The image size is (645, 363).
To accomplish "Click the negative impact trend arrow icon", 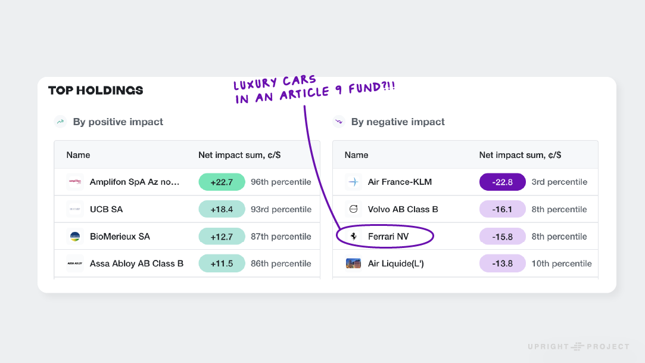I will pyautogui.click(x=338, y=122).
